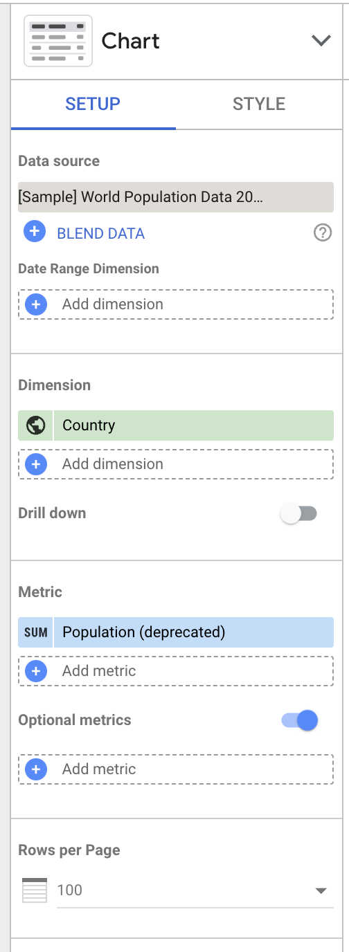
Task: Open the Blend Data help icon
Action: (x=323, y=233)
